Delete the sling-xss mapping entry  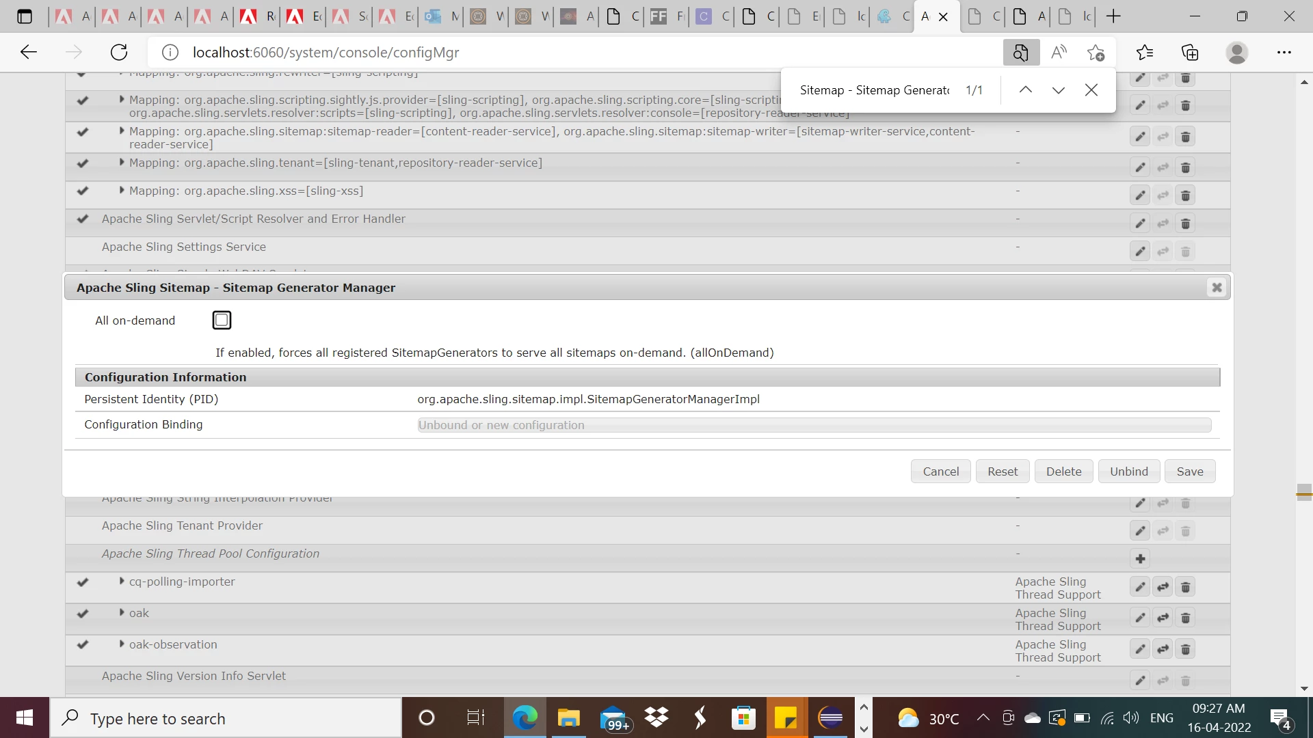1185,196
